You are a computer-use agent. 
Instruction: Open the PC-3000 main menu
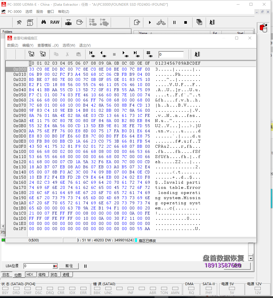(x=15, y=12)
